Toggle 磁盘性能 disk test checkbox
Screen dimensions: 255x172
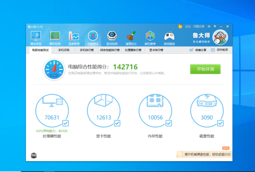click(220, 123)
